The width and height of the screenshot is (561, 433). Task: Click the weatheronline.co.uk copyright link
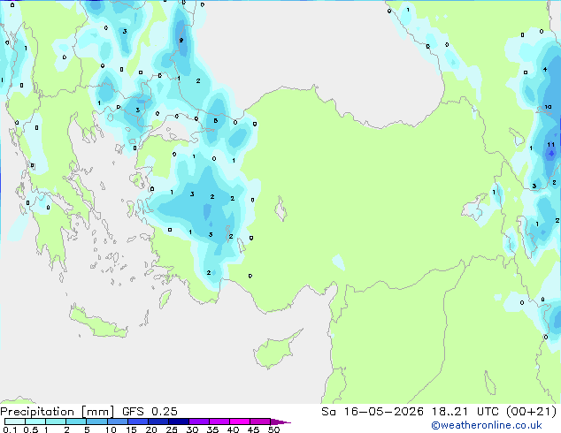pyautogui.click(x=487, y=425)
